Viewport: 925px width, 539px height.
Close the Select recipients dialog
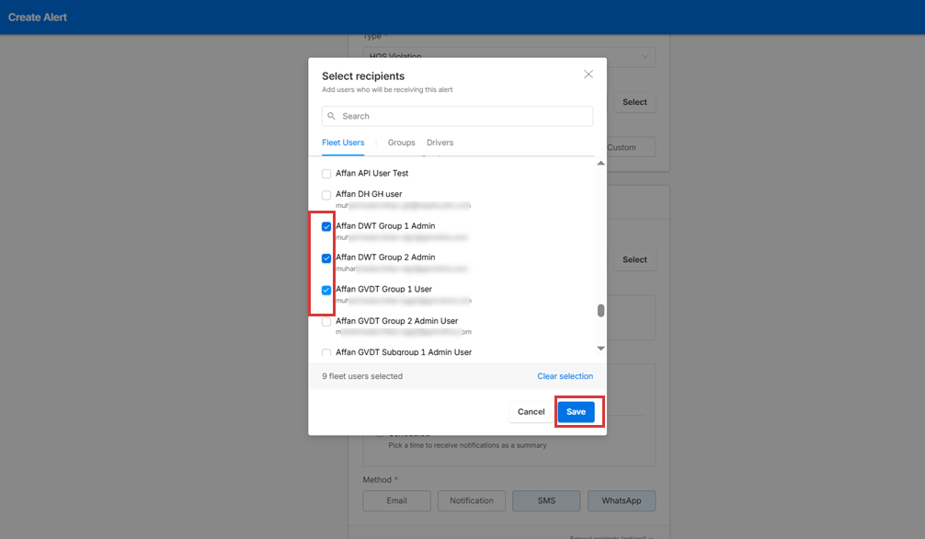point(588,75)
